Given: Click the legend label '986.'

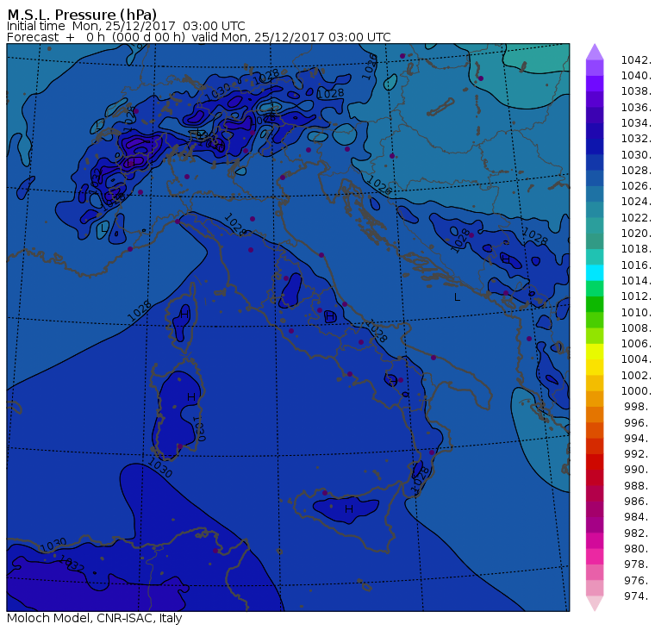Looking at the screenshot, I should coord(638,502).
